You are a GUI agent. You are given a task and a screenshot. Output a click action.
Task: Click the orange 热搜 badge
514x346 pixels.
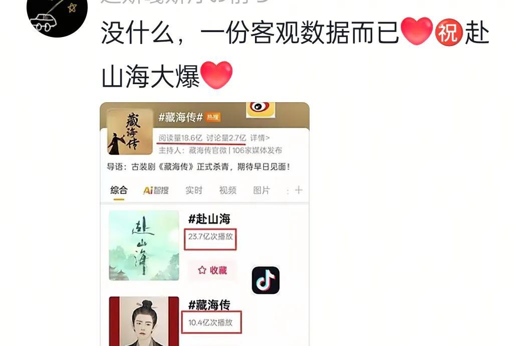pos(213,117)
